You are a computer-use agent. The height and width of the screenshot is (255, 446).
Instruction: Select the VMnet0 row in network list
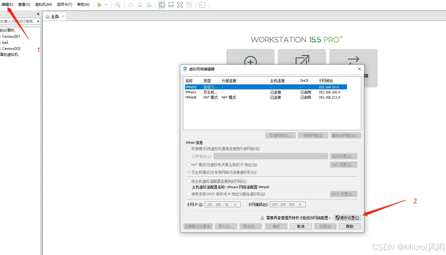[x=266, y=87]
